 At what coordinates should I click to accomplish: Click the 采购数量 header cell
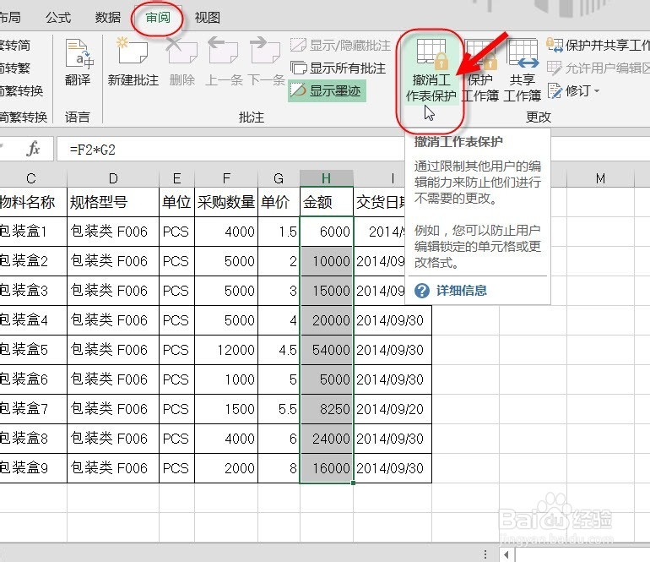coord(226,202)
